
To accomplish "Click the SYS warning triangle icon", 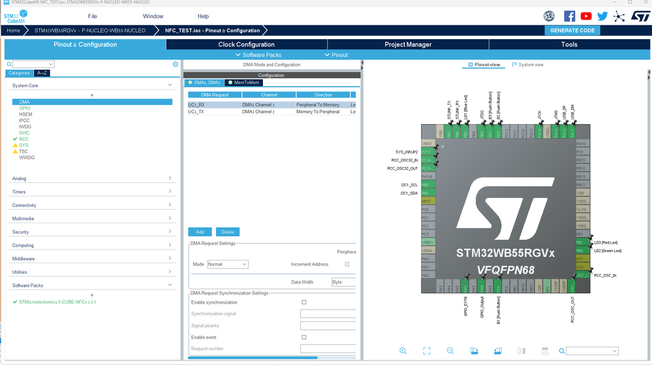I will [x=15, y=145].
